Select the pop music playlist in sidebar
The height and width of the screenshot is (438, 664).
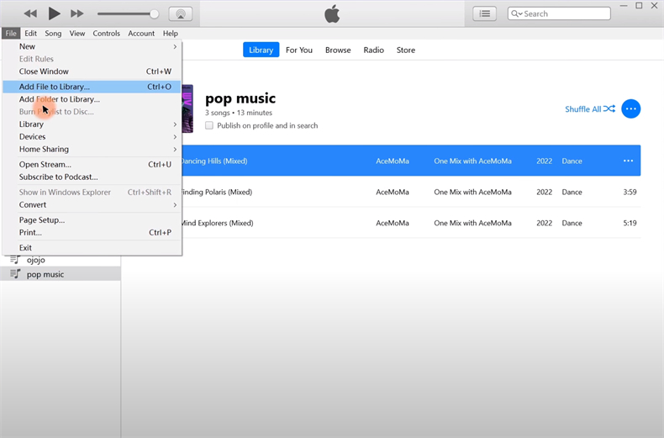pyautogui.click(x=61, y=274)
